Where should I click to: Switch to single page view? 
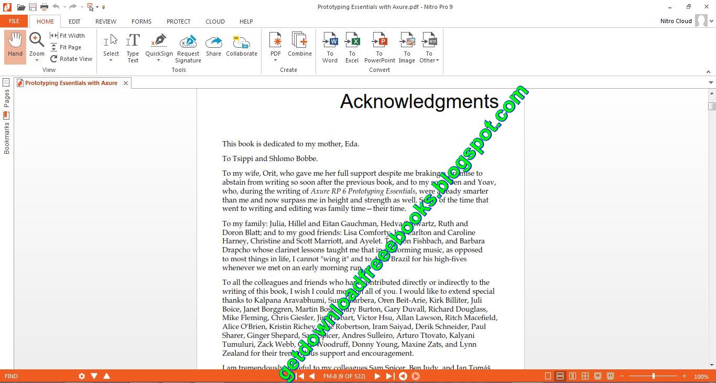(548, 376)
